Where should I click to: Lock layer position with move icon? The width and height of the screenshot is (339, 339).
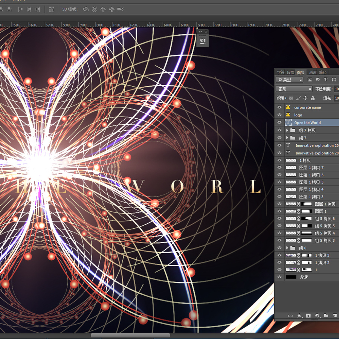coord(305,98)
